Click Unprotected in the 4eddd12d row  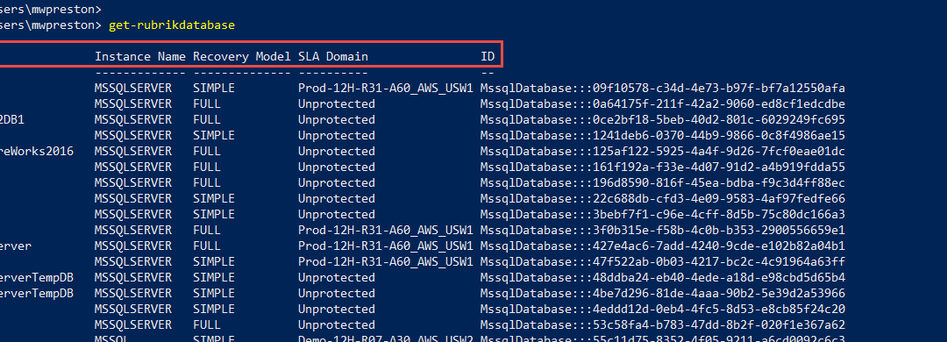(x=337, y=309)
